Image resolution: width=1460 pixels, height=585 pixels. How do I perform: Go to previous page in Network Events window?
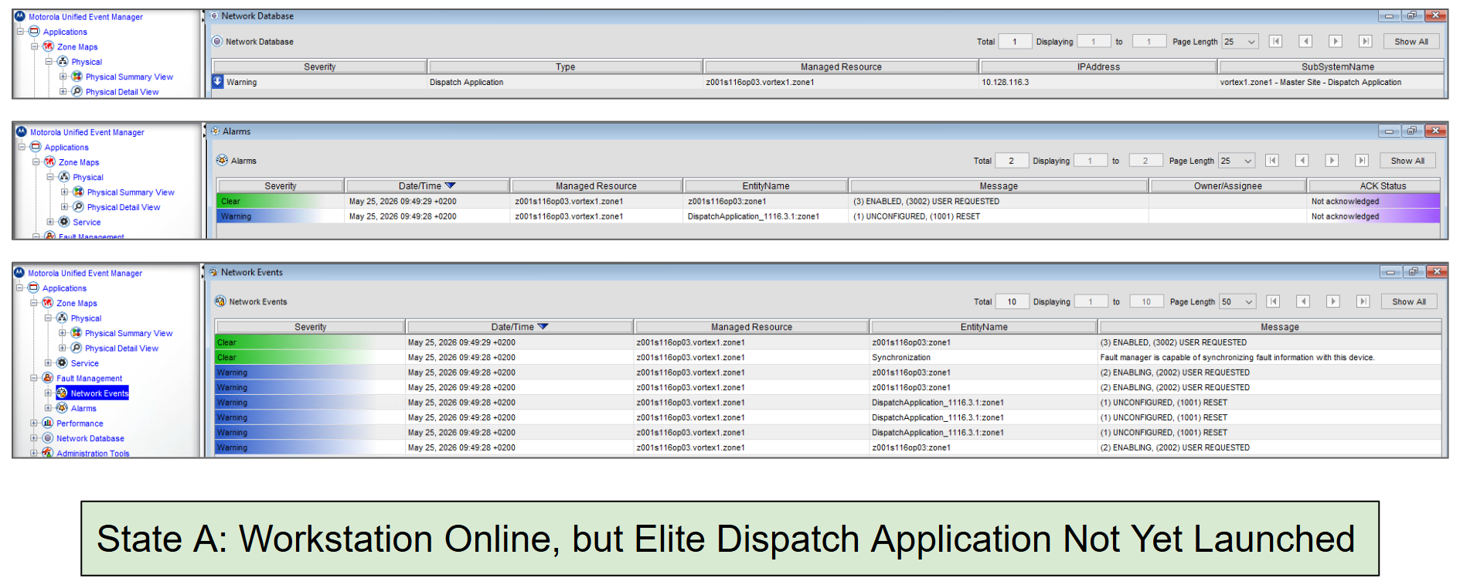(x=1303, y=301)
